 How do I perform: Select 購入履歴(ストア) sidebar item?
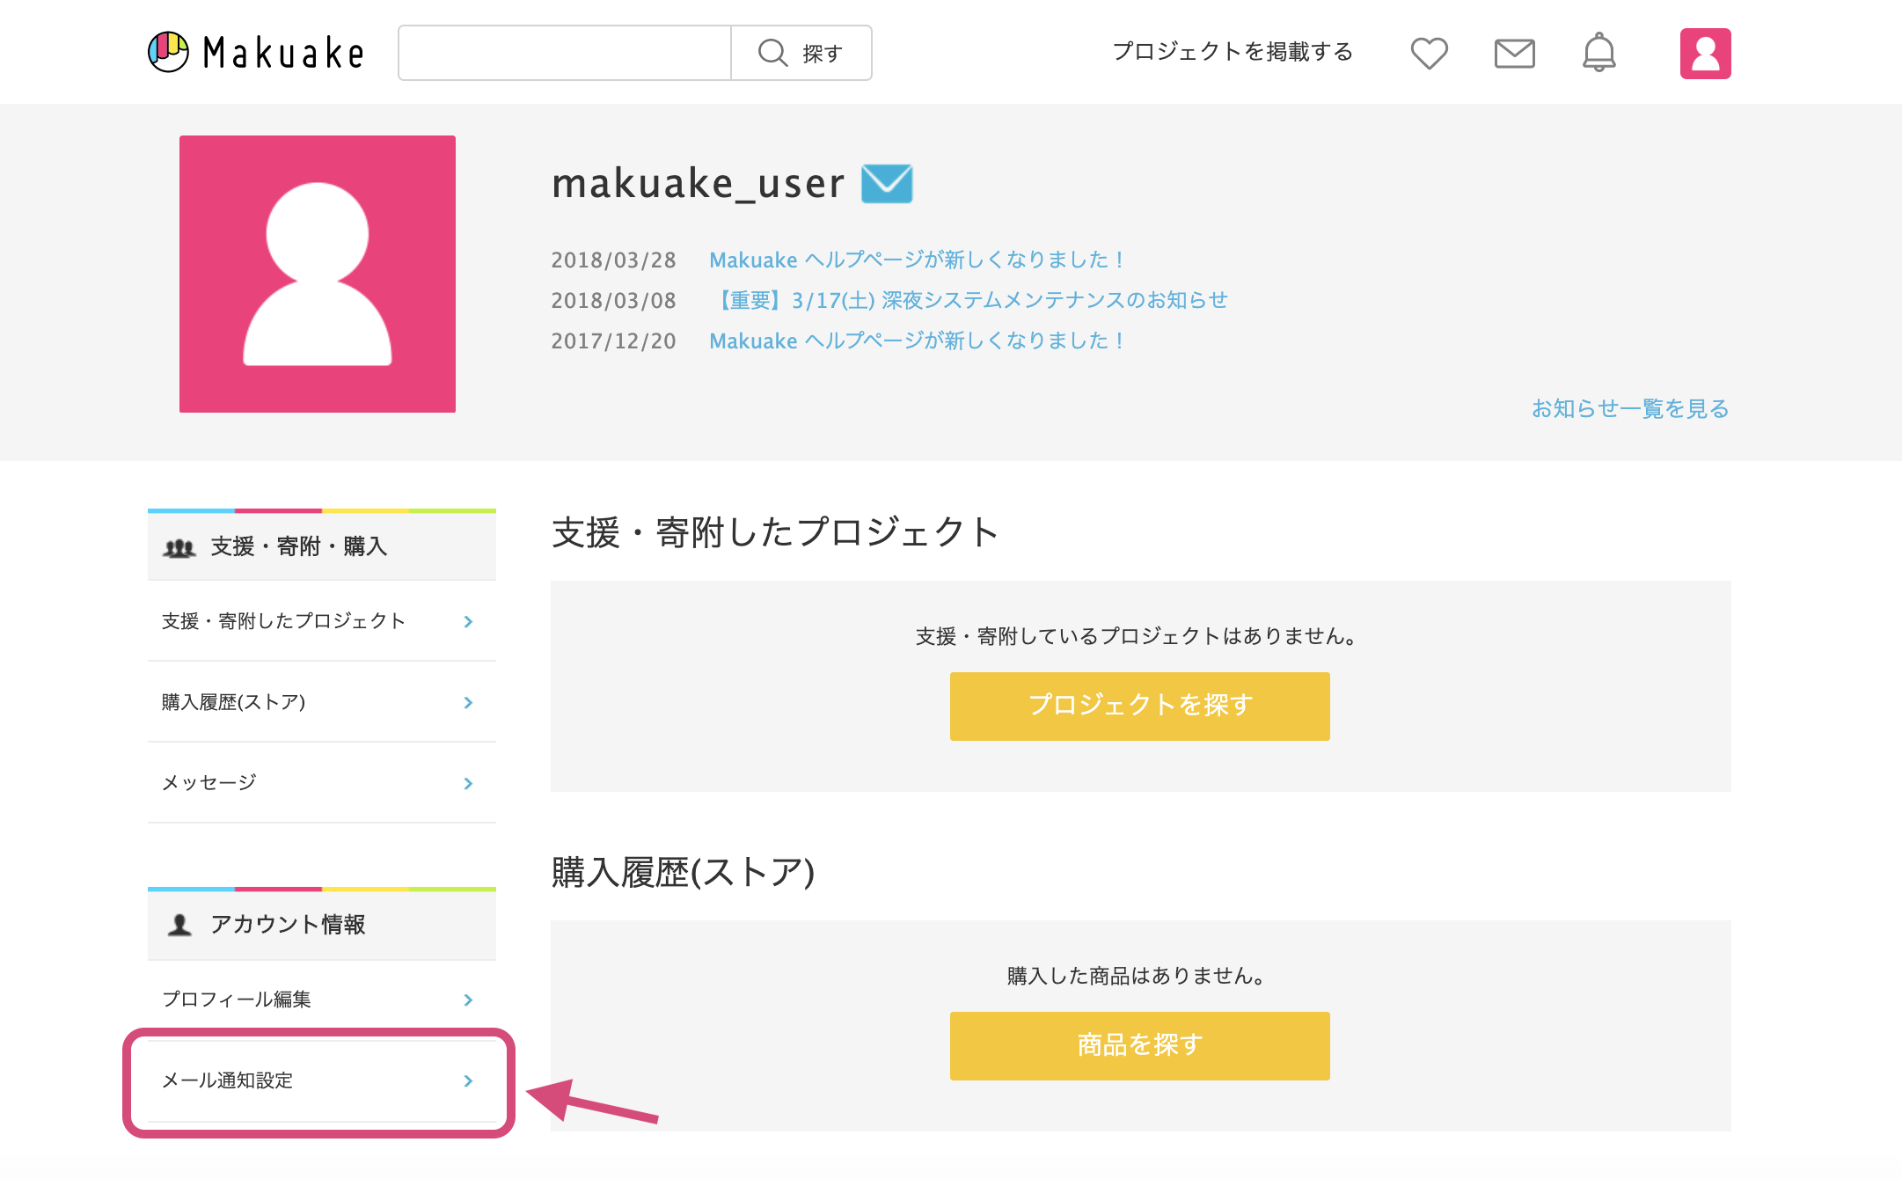[x=322, y=702]
